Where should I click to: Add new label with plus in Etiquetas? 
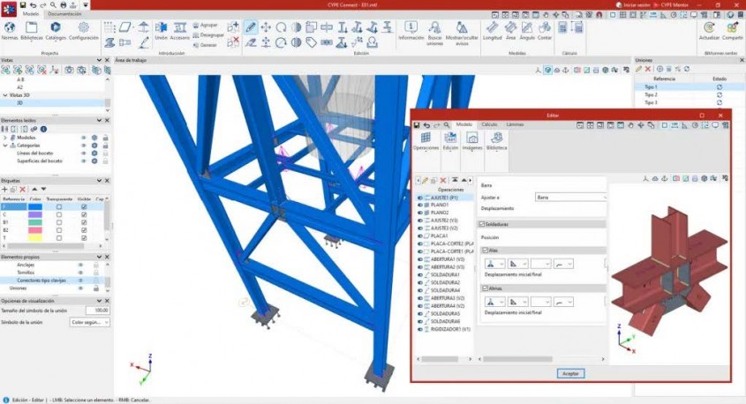4,189
